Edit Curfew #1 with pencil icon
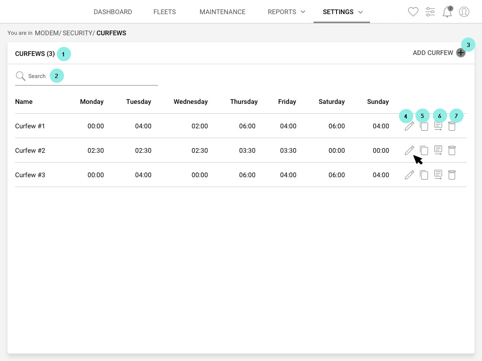 pyautogui.click(x=409, y=126)
